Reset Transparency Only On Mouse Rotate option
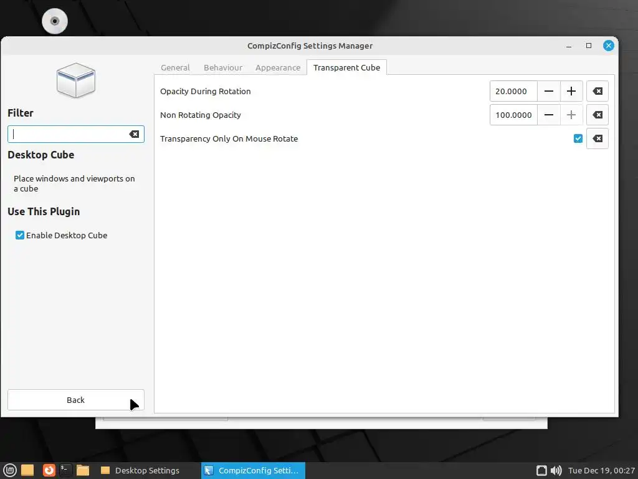The image size is (638, 479). click(x=598, y=138)
